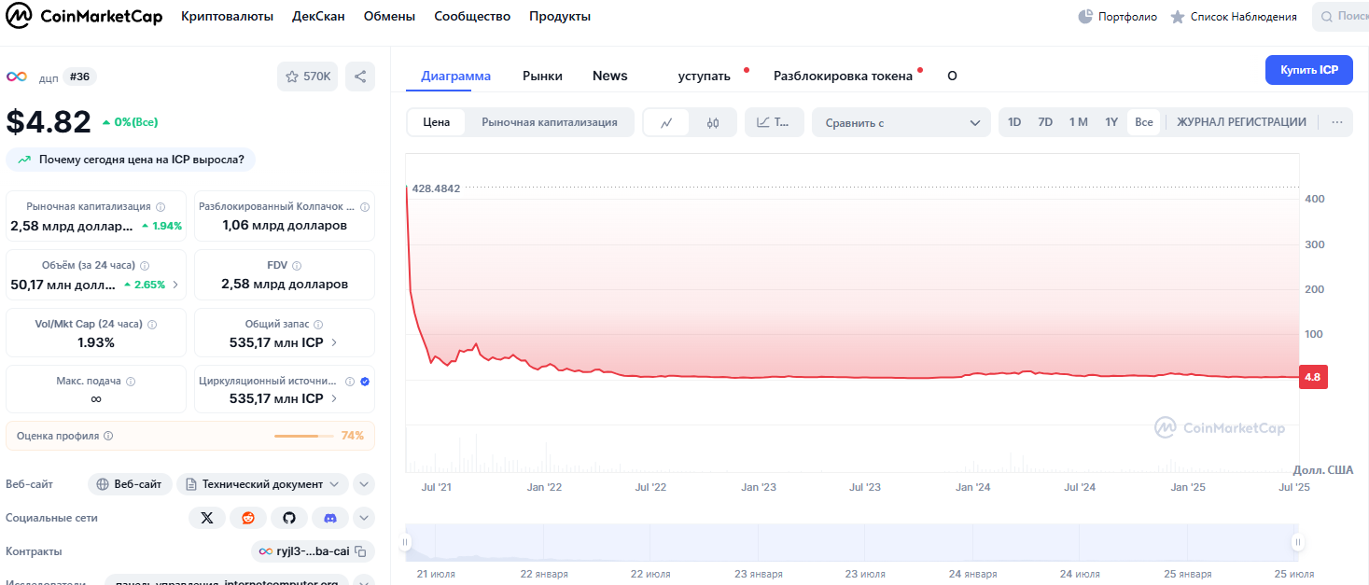Screen dimensions: 1369x585
Task: Select the candlestick chart type icon
Action: tap(713, 122)
